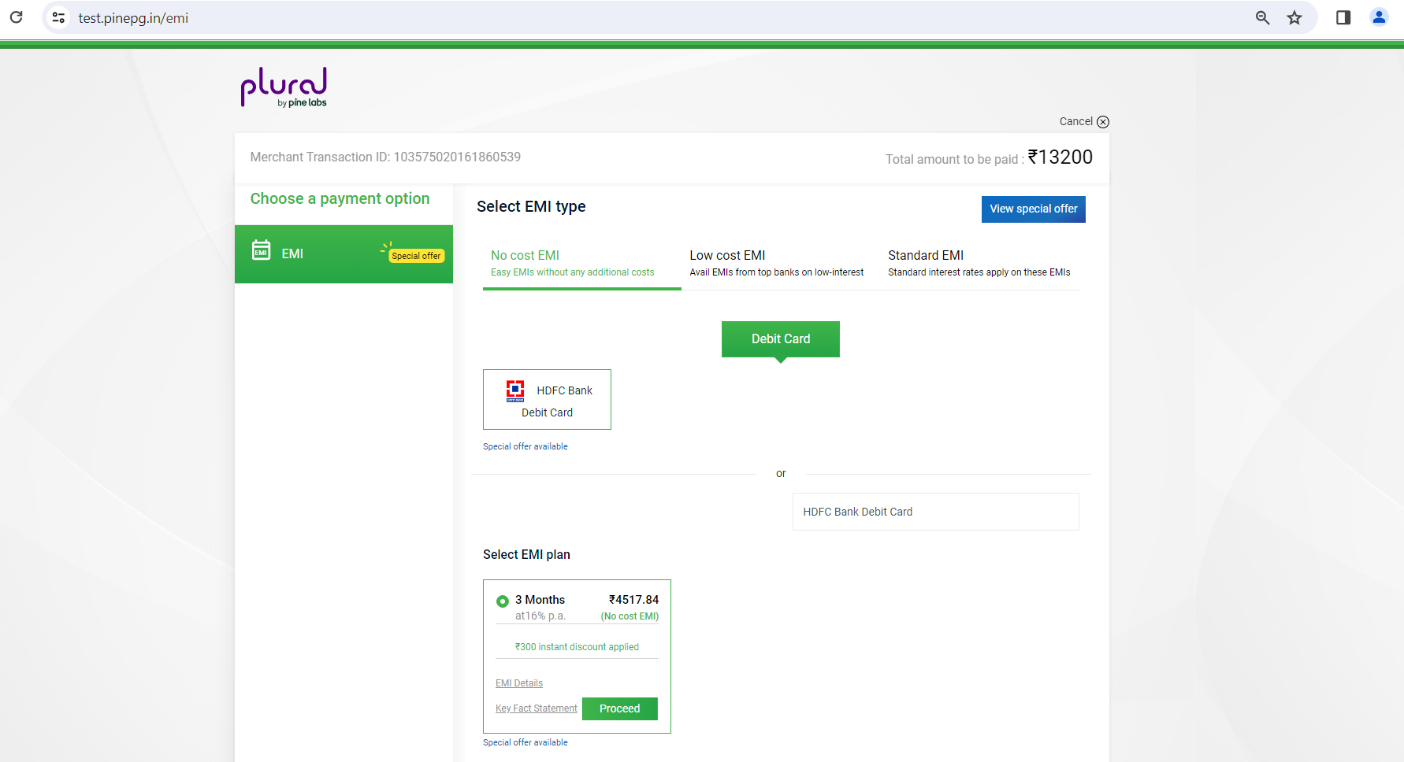Click the Plural by Pine Labs logo
1404x762 pixels.
tap(284, 87)
